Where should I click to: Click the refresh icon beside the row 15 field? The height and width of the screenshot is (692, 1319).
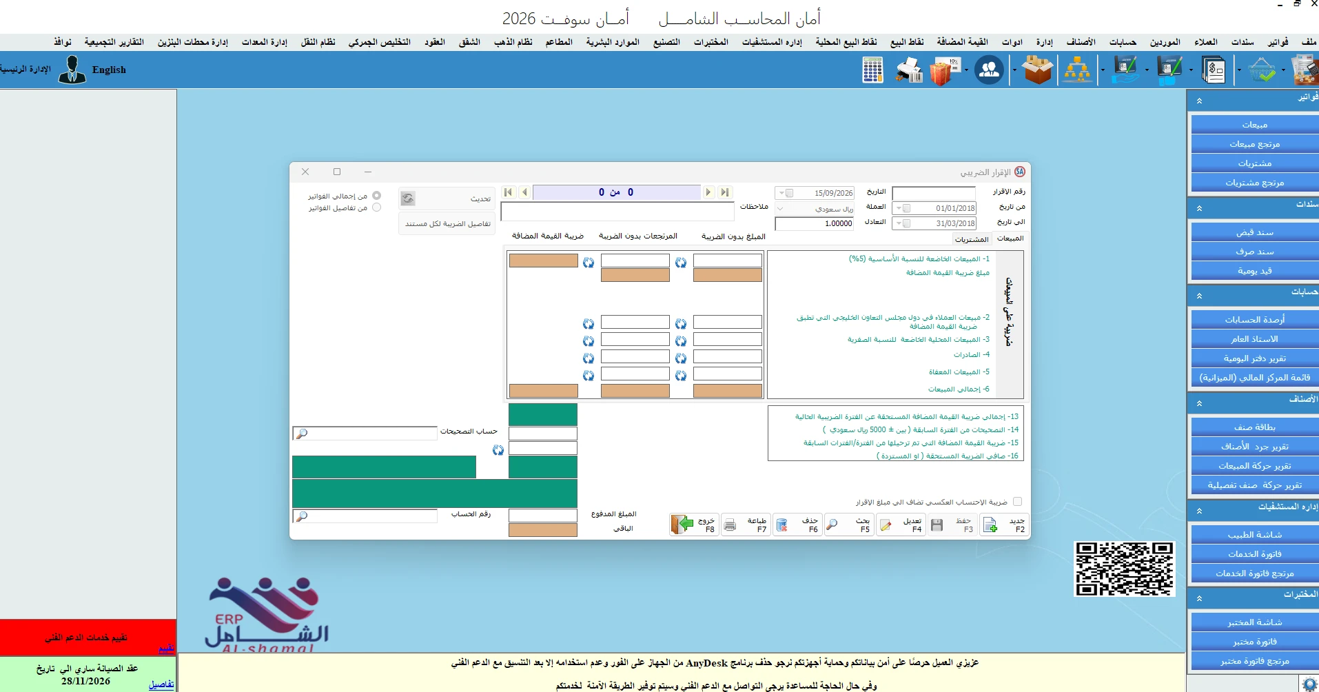pos(498,450)
